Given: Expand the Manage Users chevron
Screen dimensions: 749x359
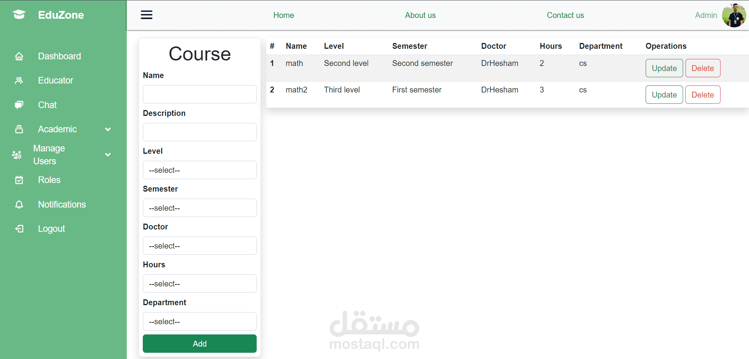Looking at the screenshot, I should click(108, 155).
